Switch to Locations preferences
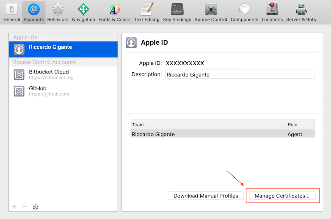331x219 pixels. (272, 12)
